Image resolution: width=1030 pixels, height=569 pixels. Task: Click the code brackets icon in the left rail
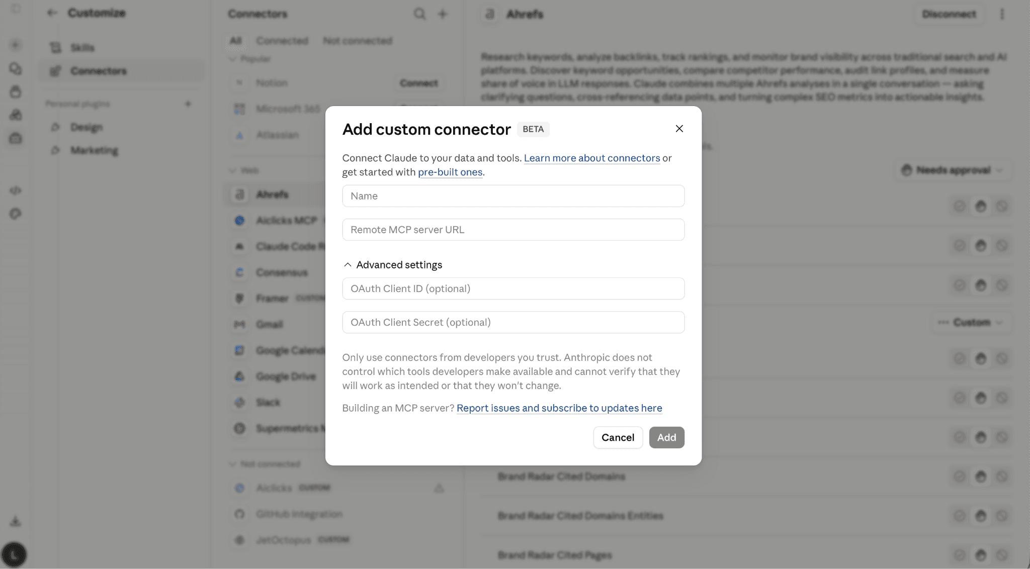tap(16, 191)
